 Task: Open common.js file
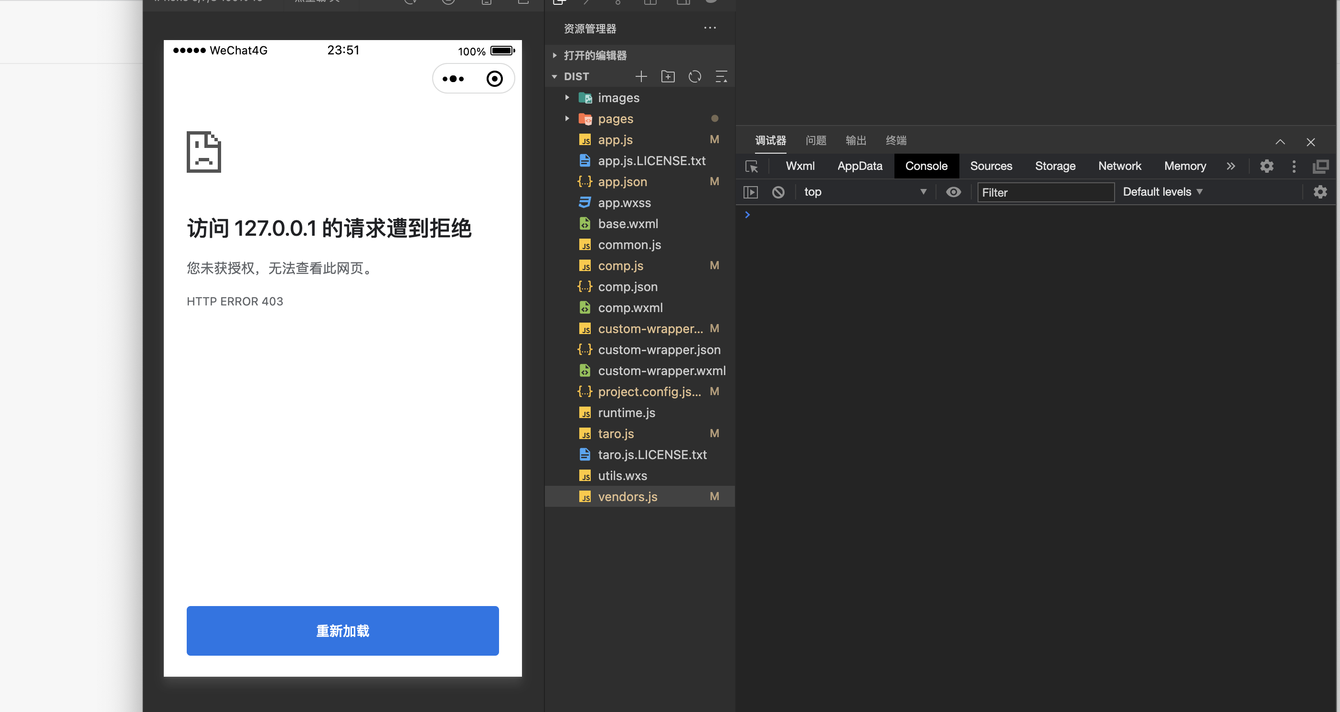pyautogui.click(x=639, y=244)
